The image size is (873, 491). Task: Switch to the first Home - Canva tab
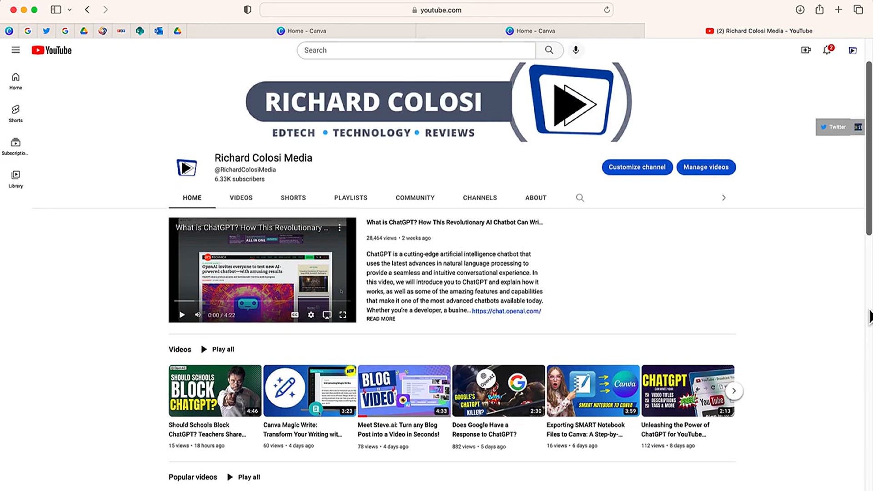(301, 31)
